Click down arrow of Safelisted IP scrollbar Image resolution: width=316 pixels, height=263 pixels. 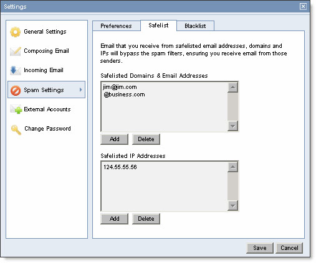point(232,206)
